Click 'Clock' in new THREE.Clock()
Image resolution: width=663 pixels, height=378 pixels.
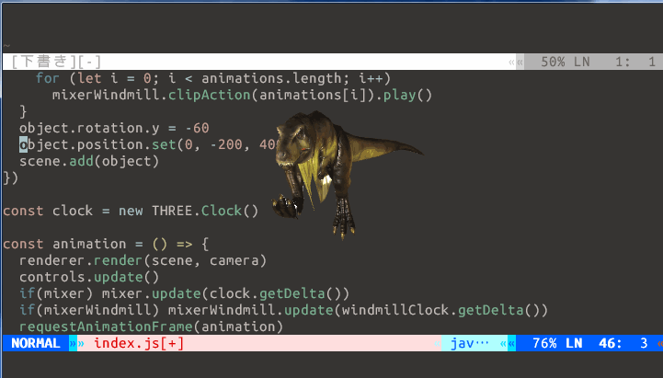[x=221, y=211]
